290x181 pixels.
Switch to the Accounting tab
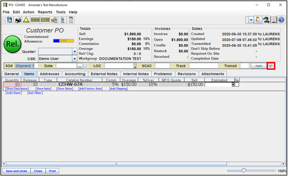[x=75, y=74]
